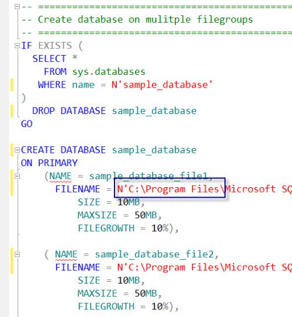Click the comment 'Create database on mulitple filegroups'
The height and width of the screenshot is (317, 292).
(x=145, y=20)
